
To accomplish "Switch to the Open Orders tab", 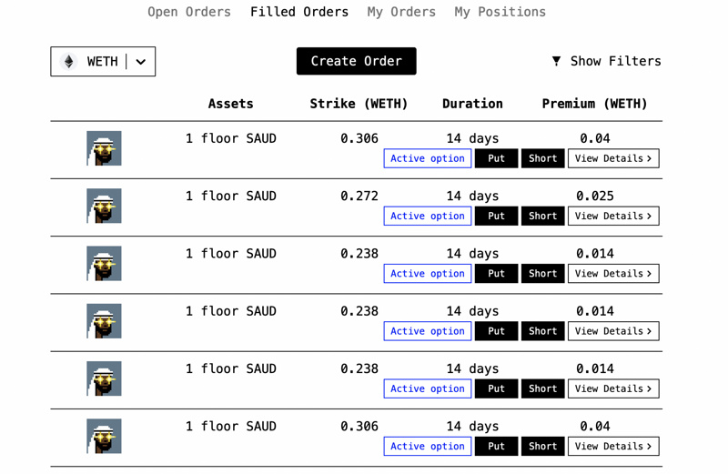I will click(x=189, y=12).
